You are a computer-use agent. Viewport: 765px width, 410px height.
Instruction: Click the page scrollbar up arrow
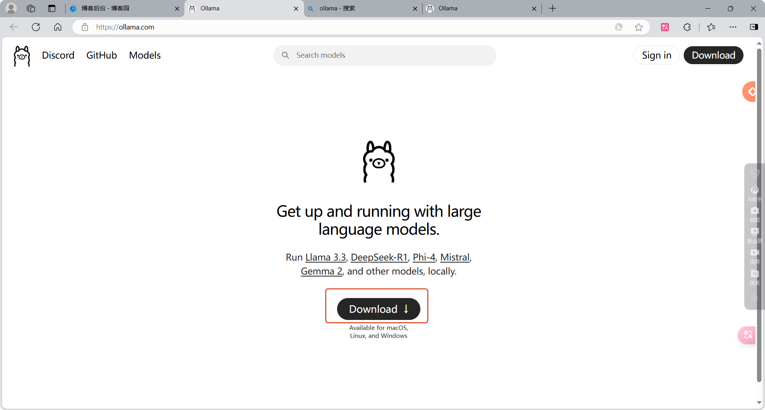[x=759, y=43]
